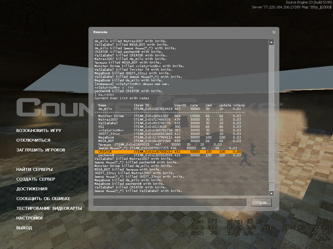333x249 pixels.
Task: Click the 'ping: 53 ms' net graph readout
Action: coord(245,221)
